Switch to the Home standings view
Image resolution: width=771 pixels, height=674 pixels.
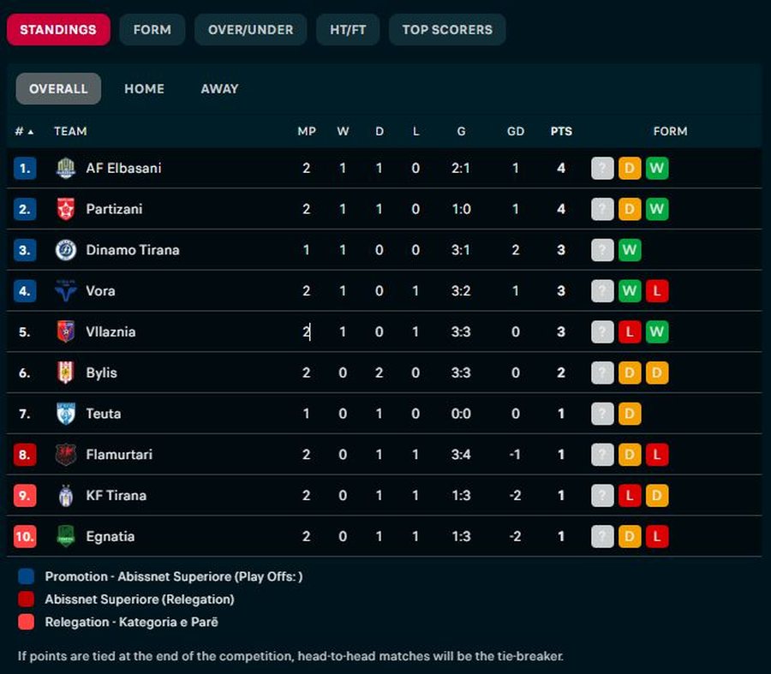[144, 89]
